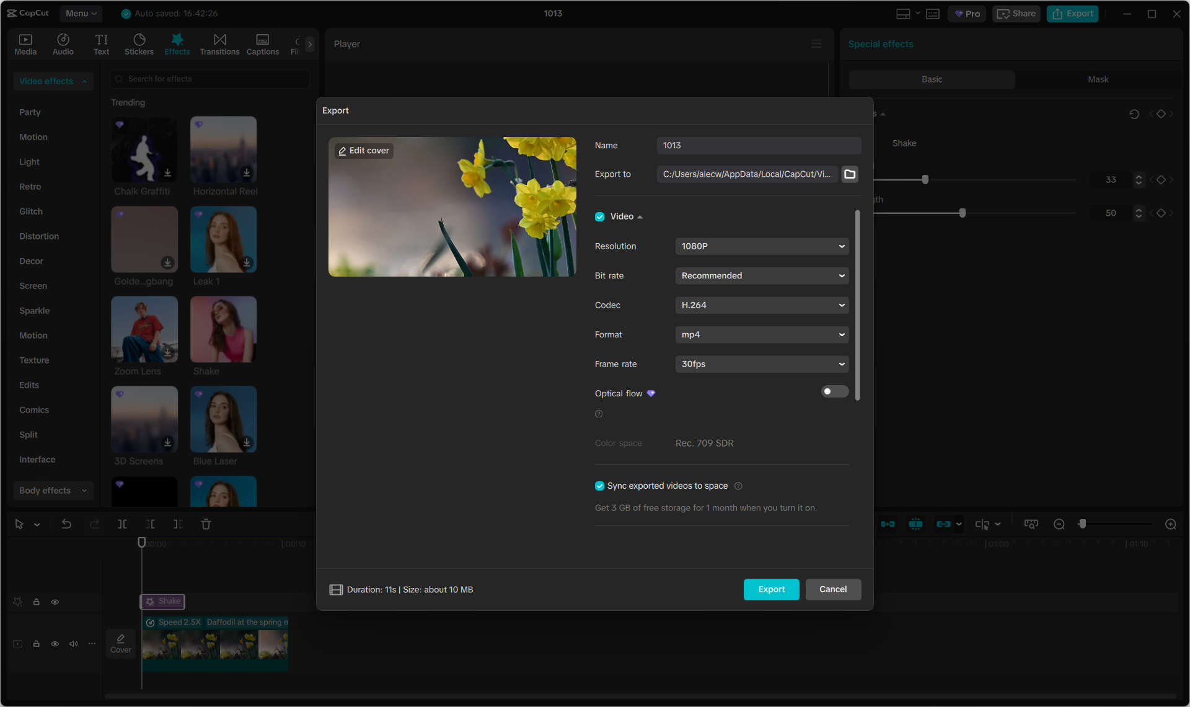Click the timeline zoom slider handle

tap(1082, 524)
